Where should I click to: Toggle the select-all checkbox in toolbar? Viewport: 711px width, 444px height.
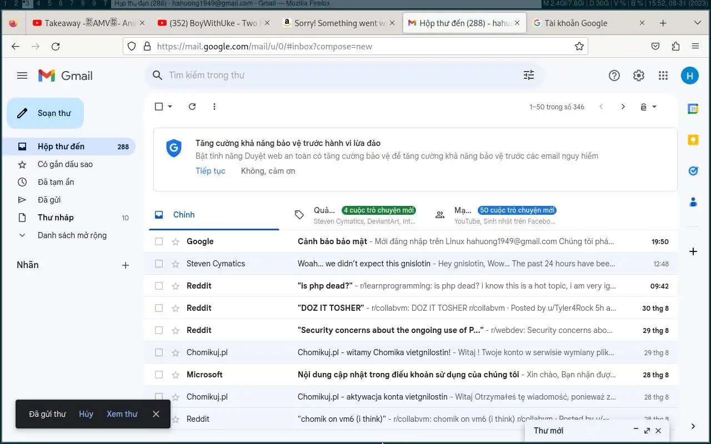point(159,107)
